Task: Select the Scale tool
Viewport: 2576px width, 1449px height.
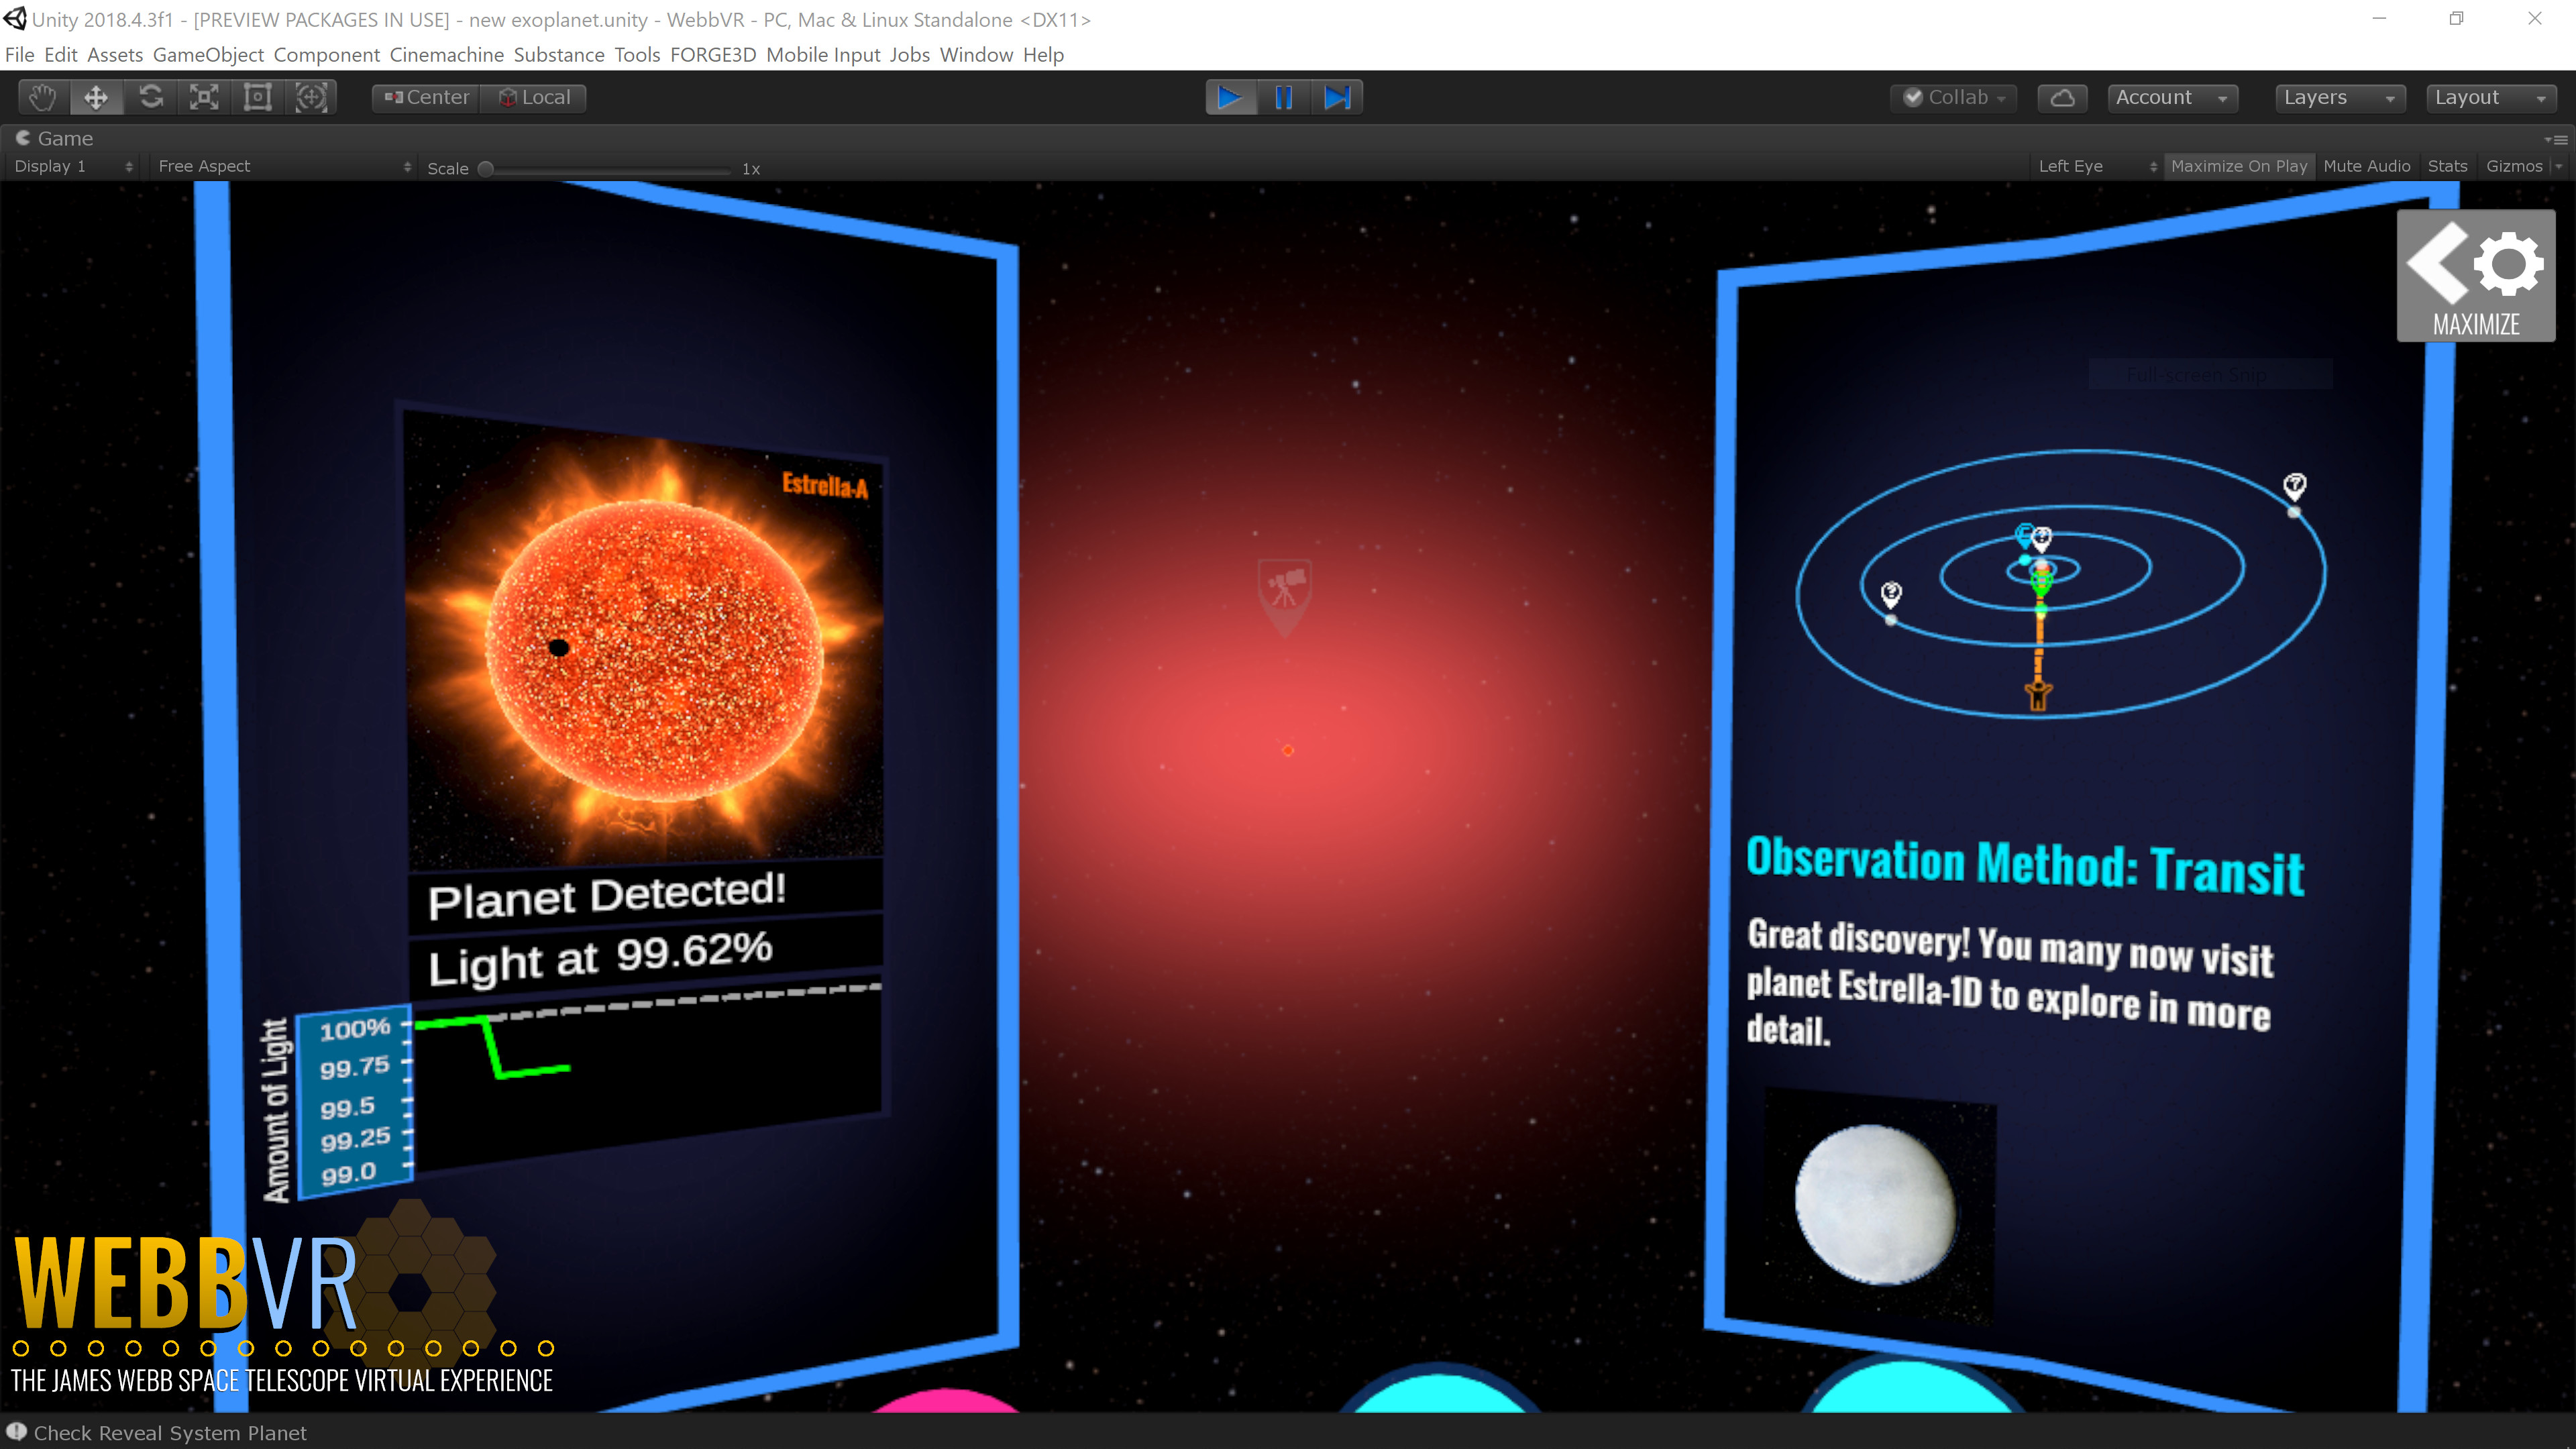Action: tap(204, 97)
